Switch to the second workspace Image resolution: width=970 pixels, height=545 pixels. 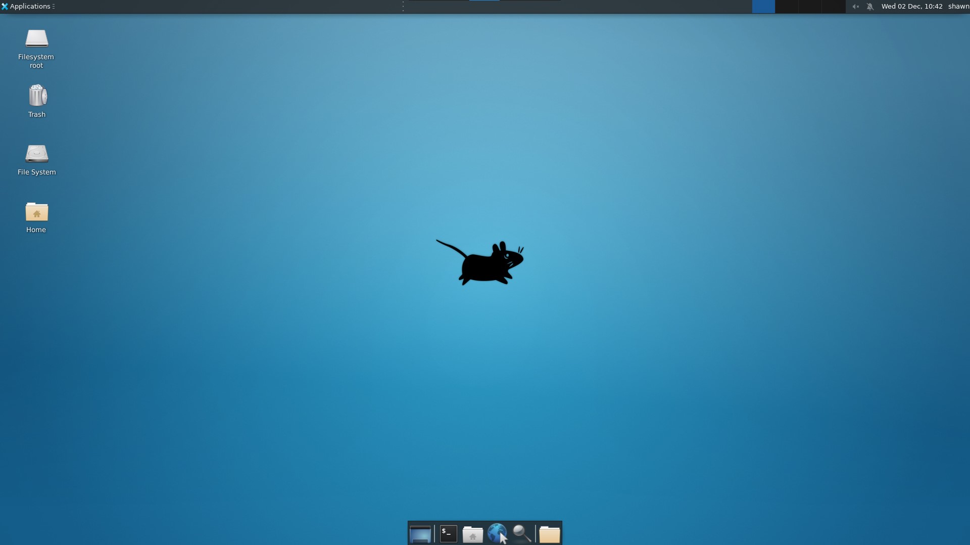pyautogui.click(x=787, y=7)
